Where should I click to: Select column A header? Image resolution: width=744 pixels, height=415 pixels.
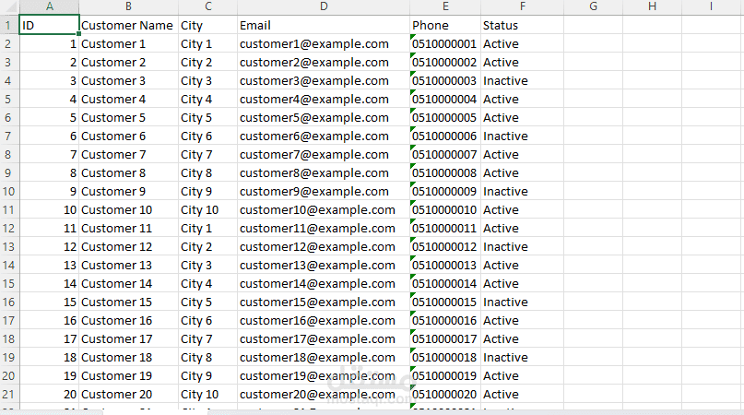click(x=50, y=6)
